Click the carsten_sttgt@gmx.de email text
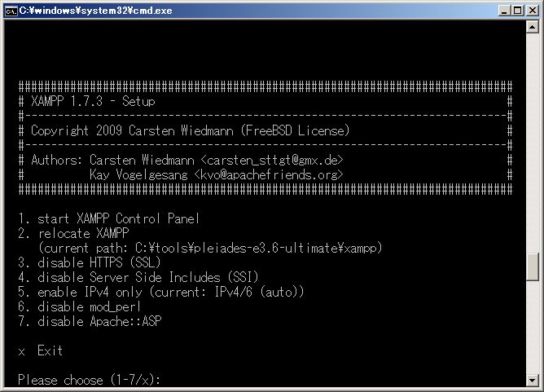 (x=272, y=160)
